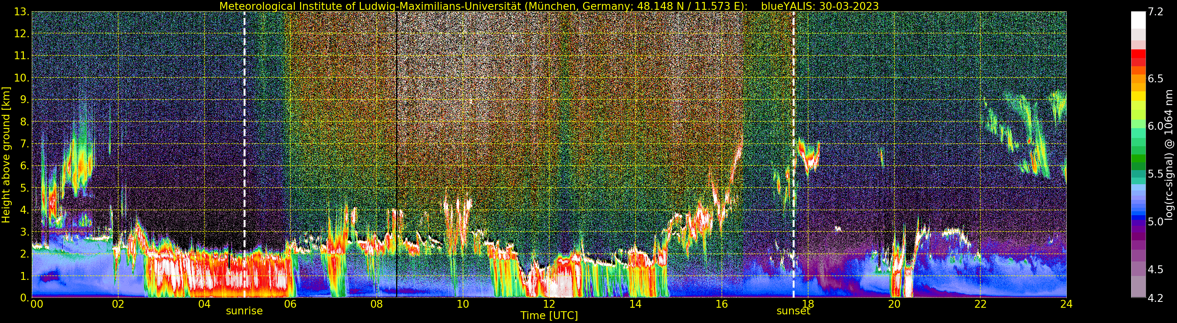This screenshot has width=1177, height=323.
Task: Click the 5 km height tick label
Action: pyautogui.click(x=25, y=188)
